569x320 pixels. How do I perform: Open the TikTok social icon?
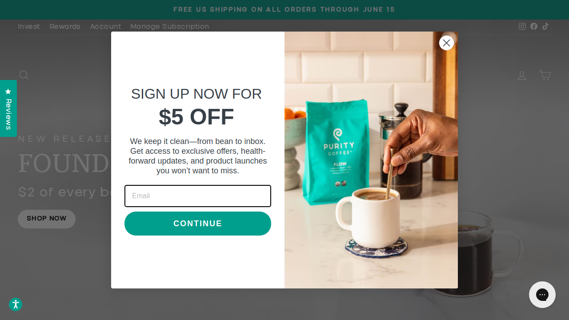pos(545,26)
